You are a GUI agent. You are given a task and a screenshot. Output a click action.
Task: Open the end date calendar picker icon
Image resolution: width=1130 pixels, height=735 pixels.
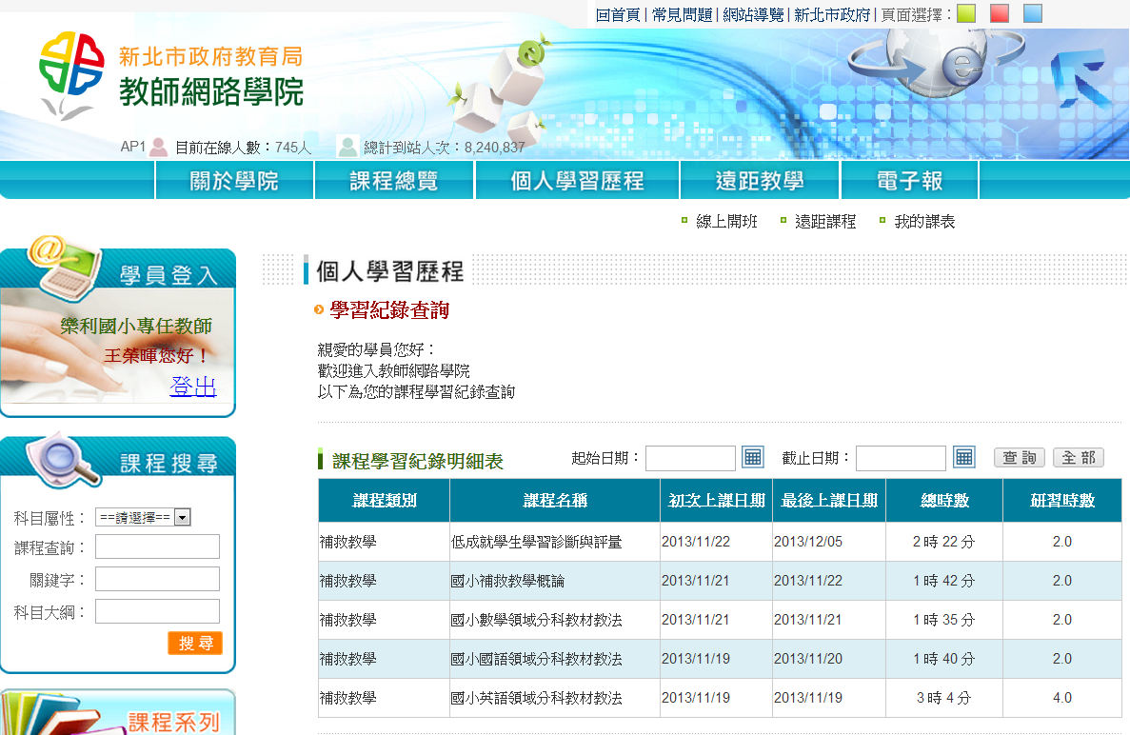tap(964, 457)
